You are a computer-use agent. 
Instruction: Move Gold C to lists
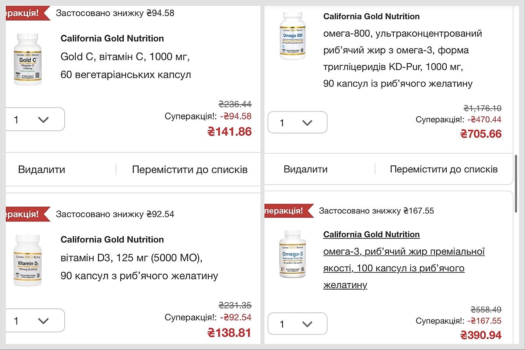click(x=189, y=170)
